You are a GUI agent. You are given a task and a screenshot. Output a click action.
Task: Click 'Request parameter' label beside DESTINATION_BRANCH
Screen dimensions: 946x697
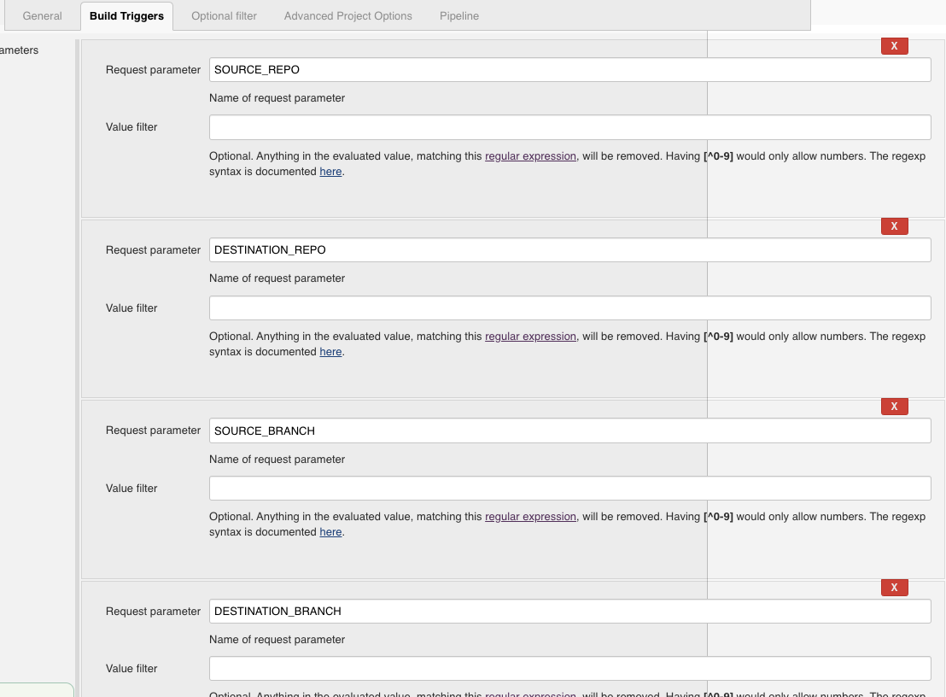click(x=153, y=612)
